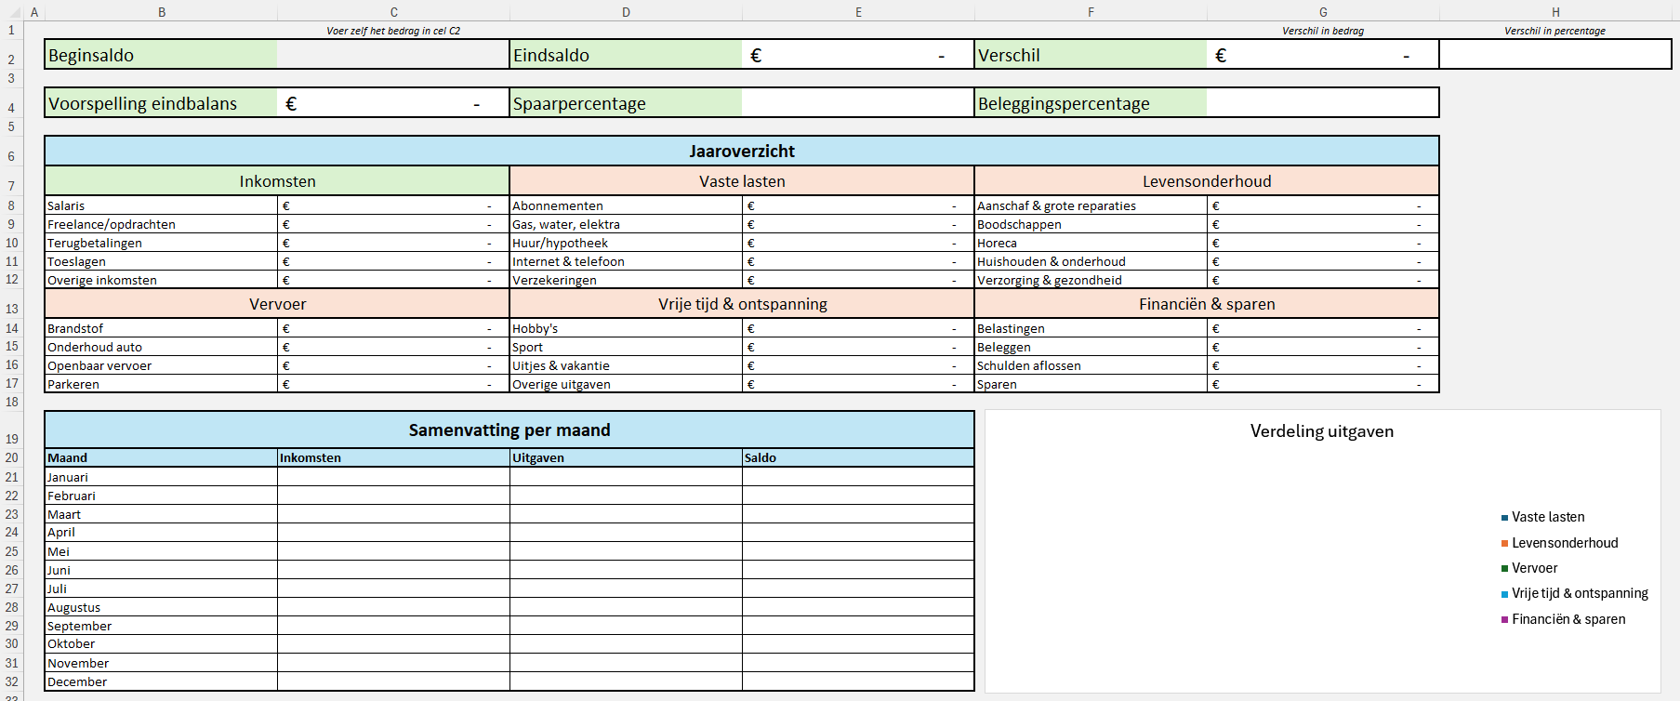The width and height of the screenshot is (1680, 701).
Task: Click the Saldo column header in monthly summary
Action: coord(857,457)
